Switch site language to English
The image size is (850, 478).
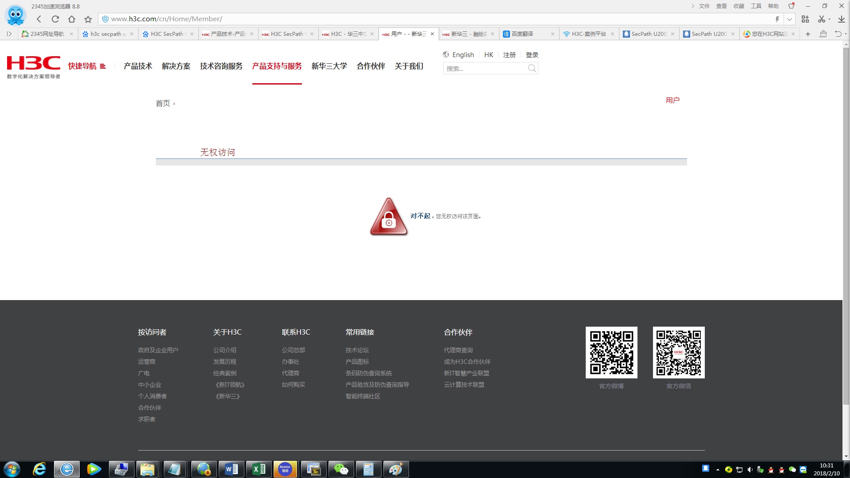pos(463,55)
